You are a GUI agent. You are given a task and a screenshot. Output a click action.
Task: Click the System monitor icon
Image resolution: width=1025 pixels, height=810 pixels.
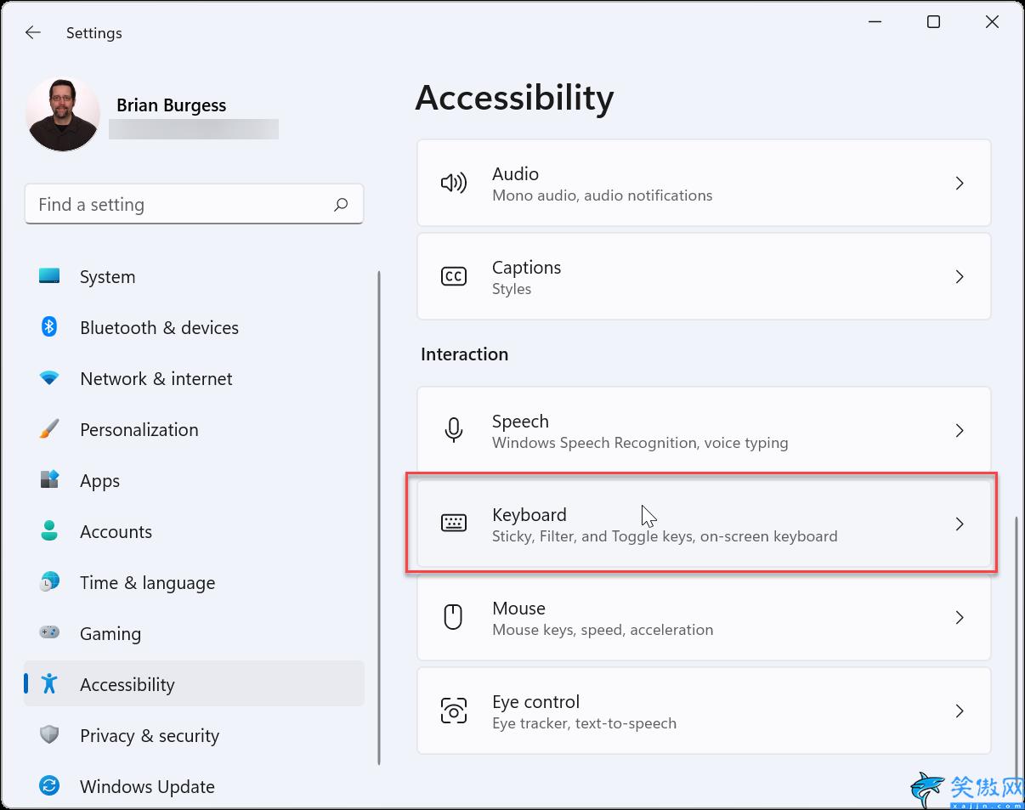49,276
